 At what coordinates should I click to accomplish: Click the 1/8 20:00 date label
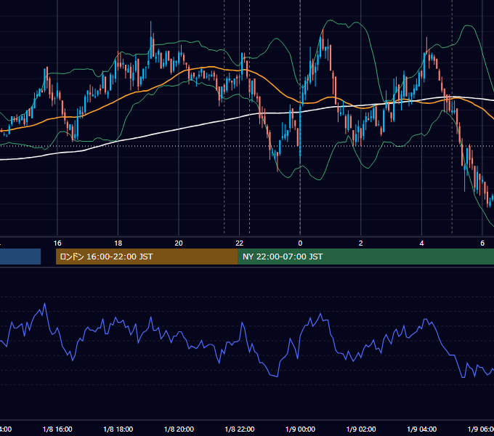coord(179,429)
